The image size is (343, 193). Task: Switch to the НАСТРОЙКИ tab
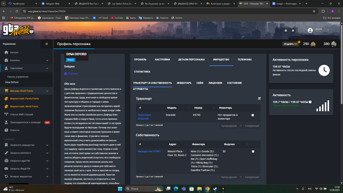(162, 60)
